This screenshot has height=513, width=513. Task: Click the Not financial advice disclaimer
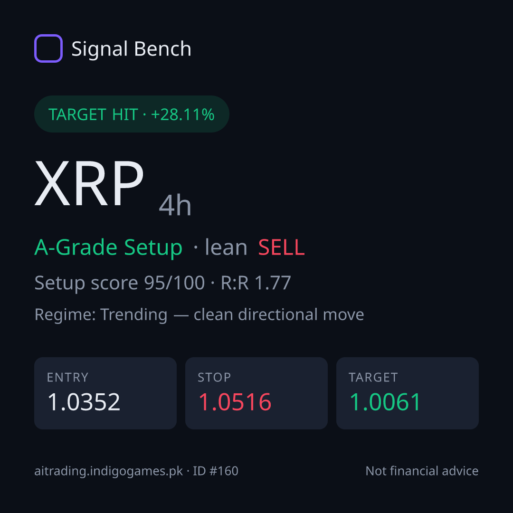(422, 471)
